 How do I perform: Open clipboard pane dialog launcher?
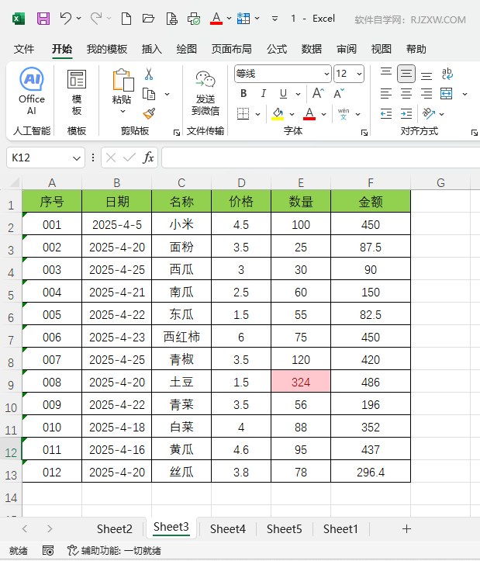point(176,133)
